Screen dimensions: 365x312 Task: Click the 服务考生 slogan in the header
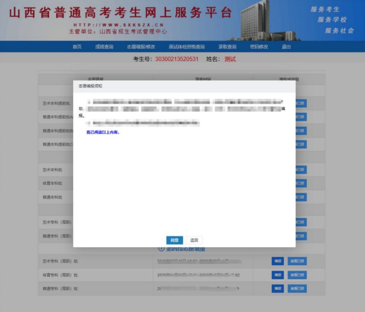325,9
